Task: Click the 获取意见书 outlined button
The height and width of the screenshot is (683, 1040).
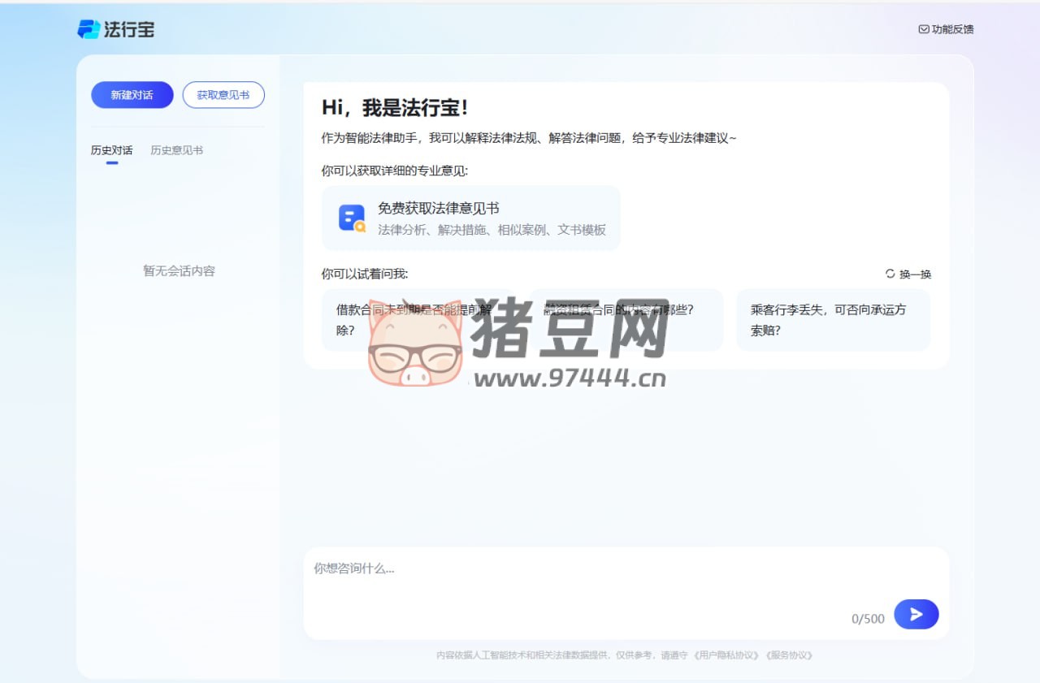Action: tap(223, 94)
